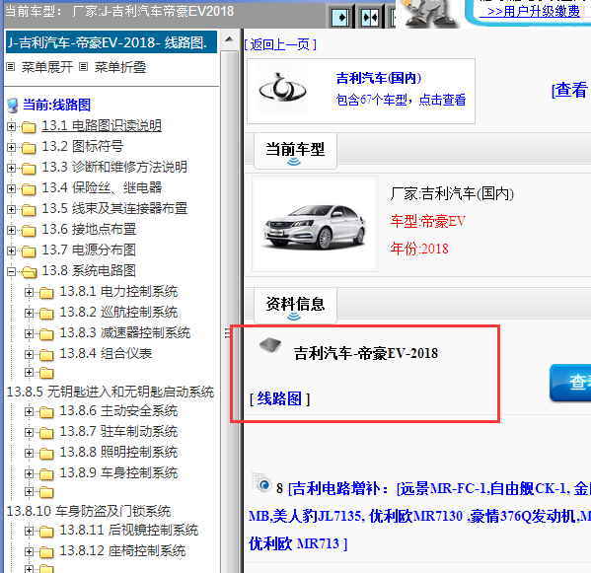
Task: Click folder icon of 13.6 接地点布置
Action: pos(29,231)
